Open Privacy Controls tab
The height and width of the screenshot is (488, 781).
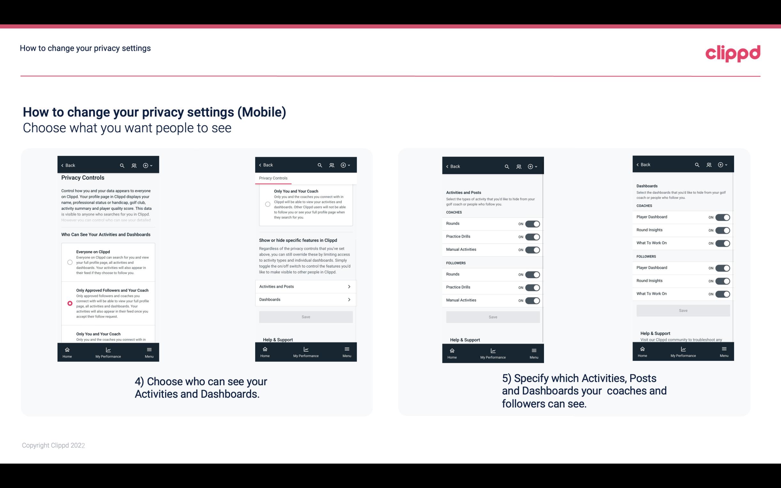273,178
